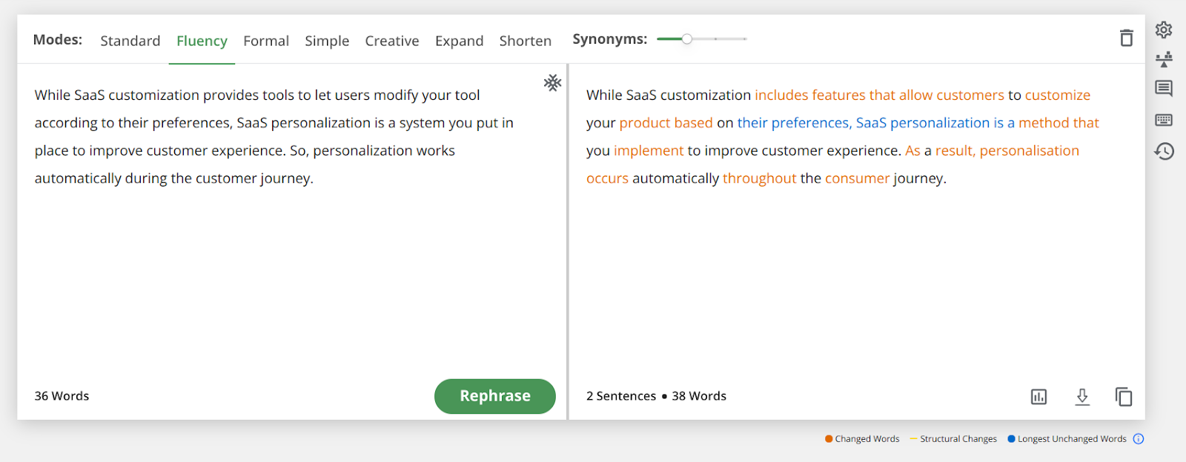Choose the Shorten mode
The width and height of the screenshot is (1186, 462).
525,41
